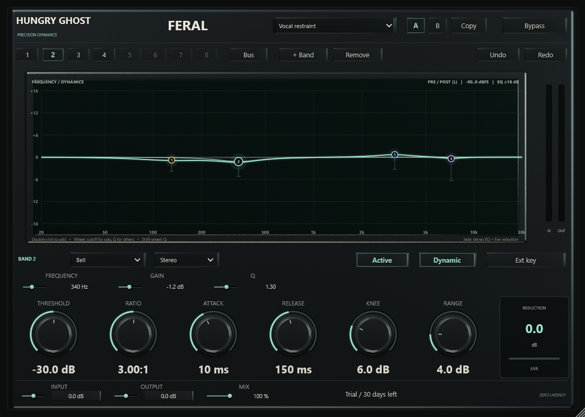The image size is (585, 417).
Task: Adjust the Q slider
Action: pyautogui.click(x=226, y=287)
